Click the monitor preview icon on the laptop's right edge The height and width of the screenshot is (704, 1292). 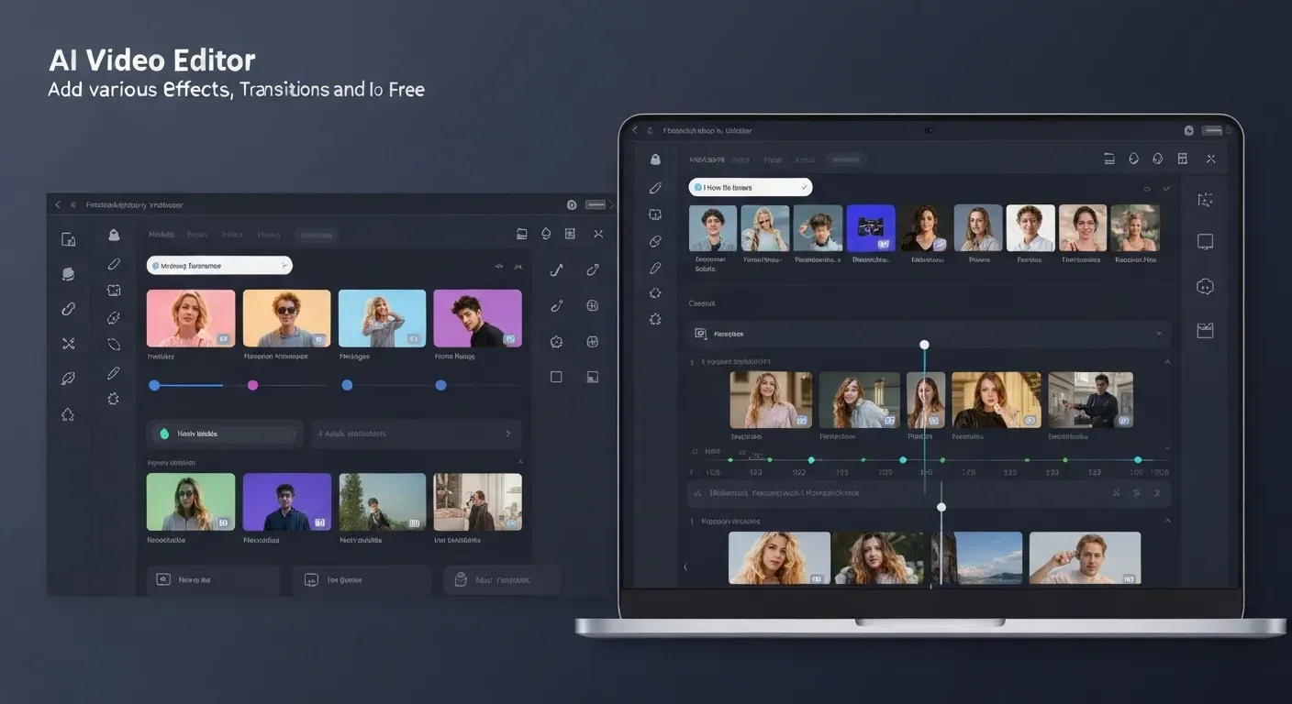1205,241
